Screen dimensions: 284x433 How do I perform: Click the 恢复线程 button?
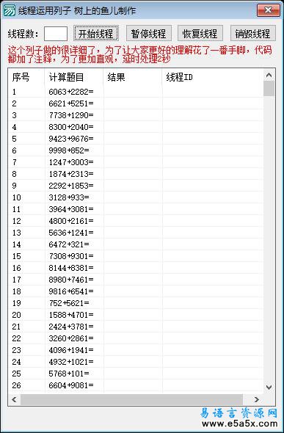pyautogui.click(x=200, y=34)
